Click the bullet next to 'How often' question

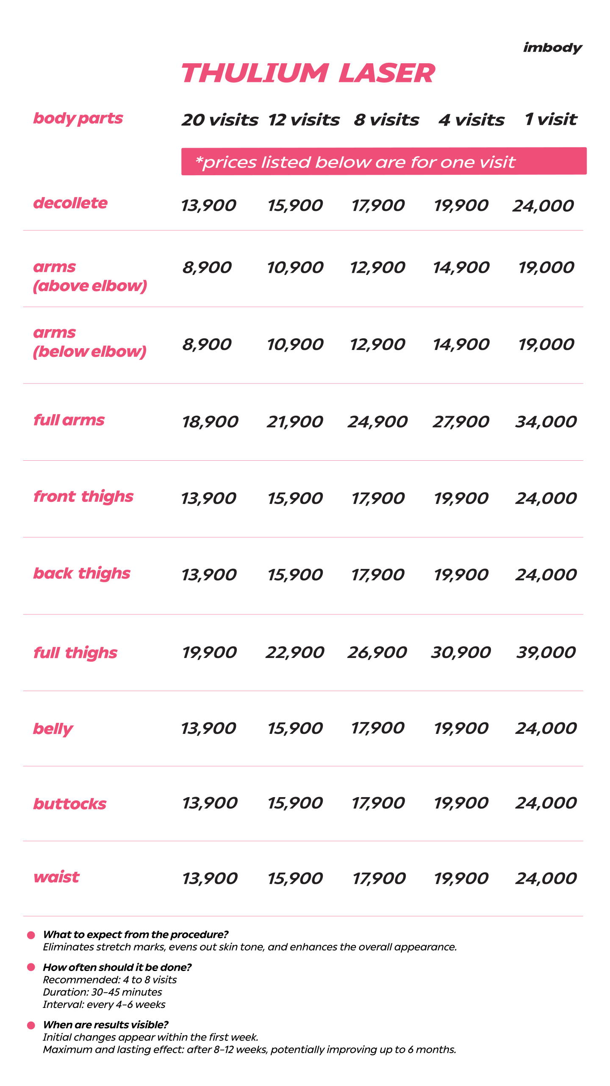click(x=31, y=967)
